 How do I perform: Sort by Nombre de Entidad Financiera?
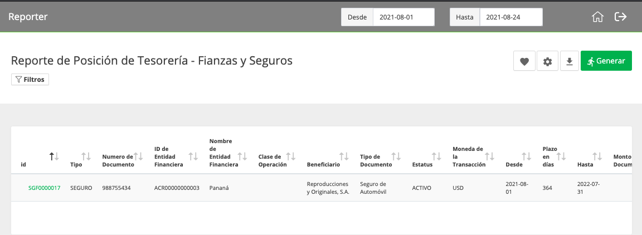(242, 156)
